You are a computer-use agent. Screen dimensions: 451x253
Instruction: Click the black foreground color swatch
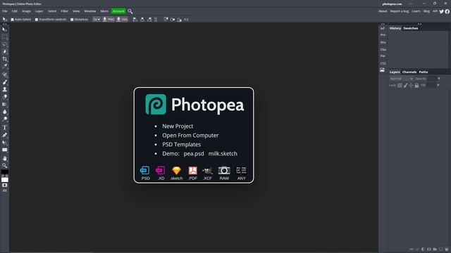(5, 172)
